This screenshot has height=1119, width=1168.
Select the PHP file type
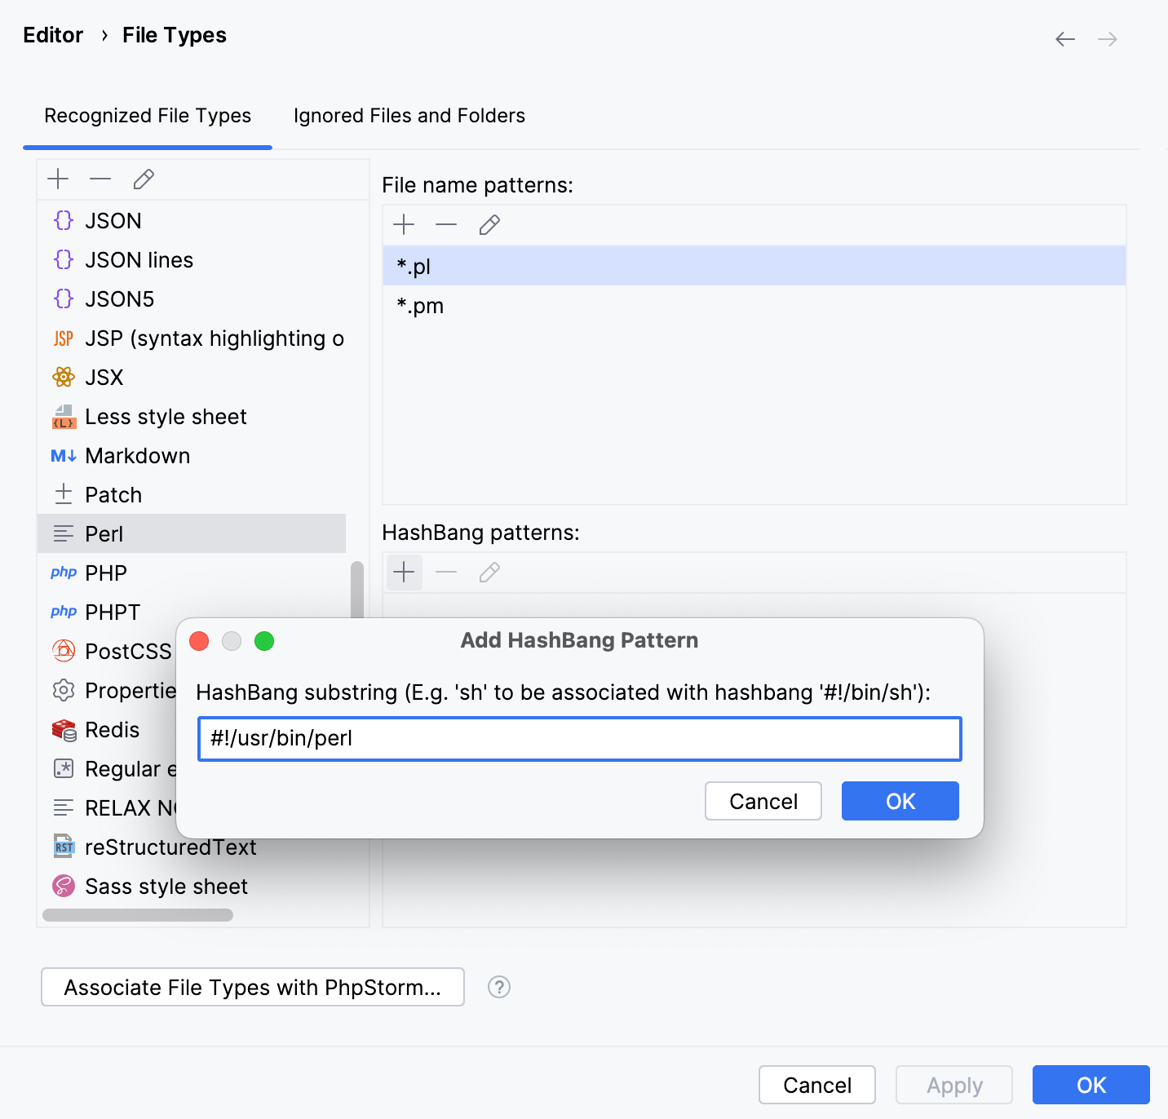point(105,573)
